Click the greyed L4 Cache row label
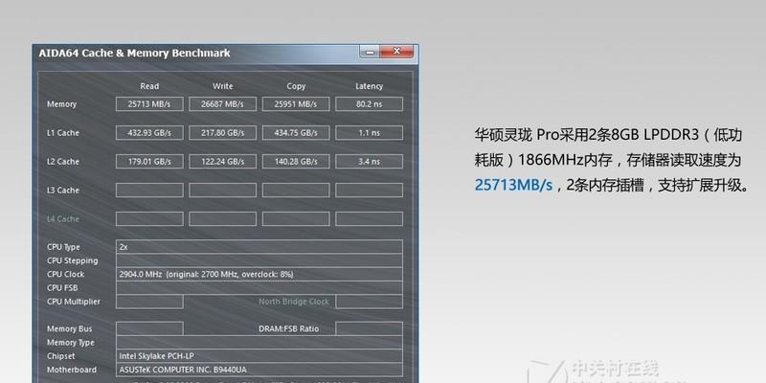Screen dimensions: 766x383 pos(63,219)
